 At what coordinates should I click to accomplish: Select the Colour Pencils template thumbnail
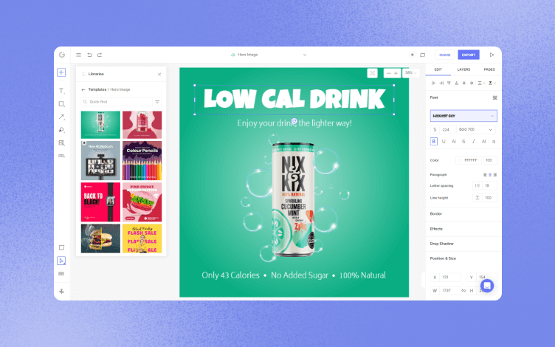point(142,161)
